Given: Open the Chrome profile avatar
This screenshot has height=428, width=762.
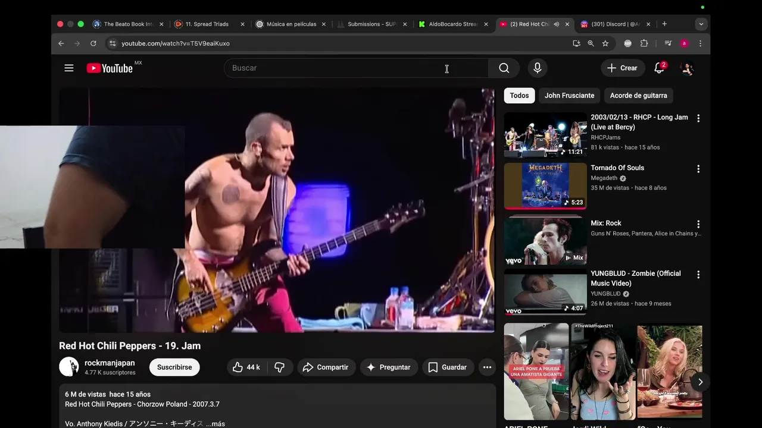Looking at the screenshot, I should pyautogui.click(x=684, y=43).
